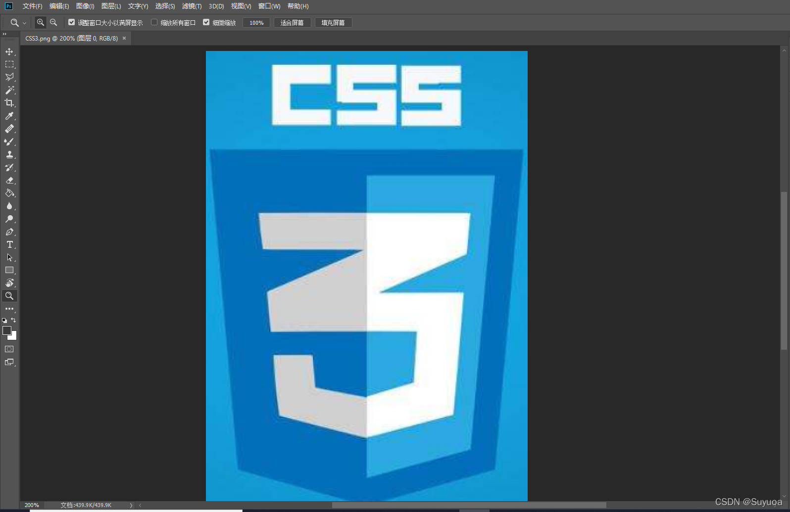790x512 pixels.
Task: Select the Eyedropper tool
Action: click(9, 116)
